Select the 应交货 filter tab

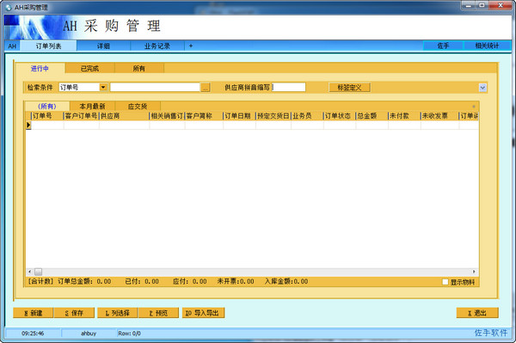(x=138, y=107)
